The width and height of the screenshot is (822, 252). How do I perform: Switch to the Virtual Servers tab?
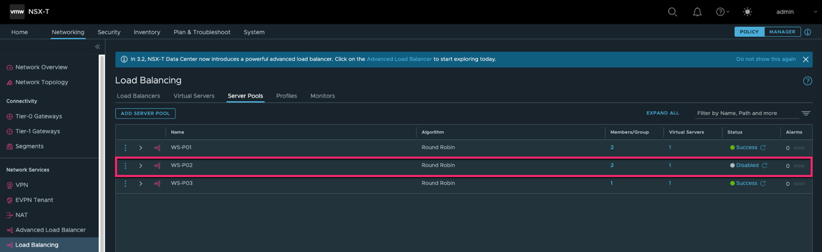coord(194,96)
